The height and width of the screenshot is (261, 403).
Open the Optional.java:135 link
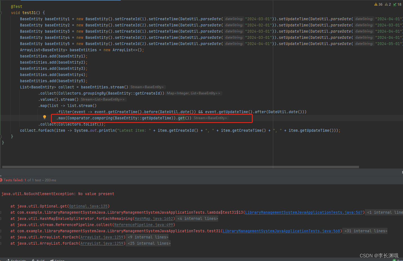(x=88, y=206)
